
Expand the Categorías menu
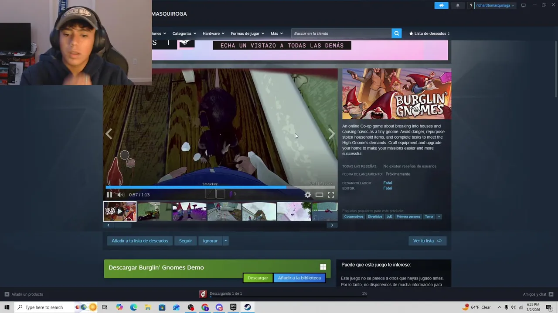pos(184,33)
